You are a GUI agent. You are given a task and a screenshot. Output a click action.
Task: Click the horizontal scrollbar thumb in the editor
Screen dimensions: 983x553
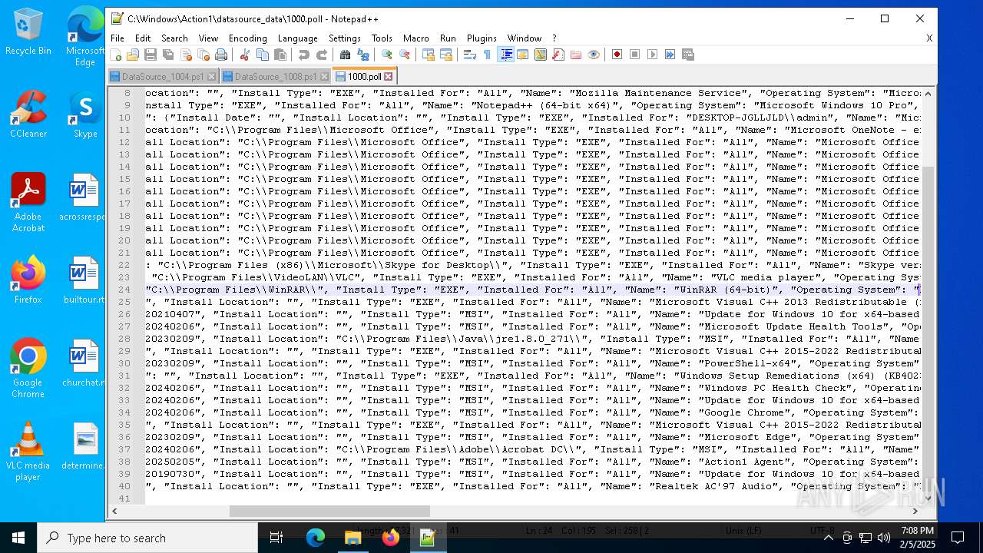(329, 512)
